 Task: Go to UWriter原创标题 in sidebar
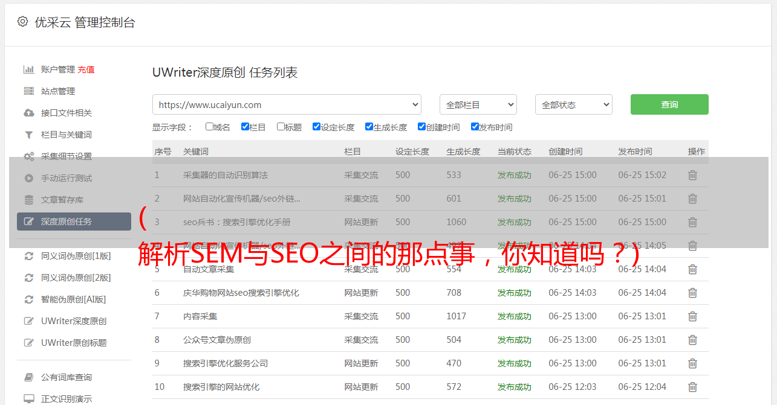(x=74, y=343)
